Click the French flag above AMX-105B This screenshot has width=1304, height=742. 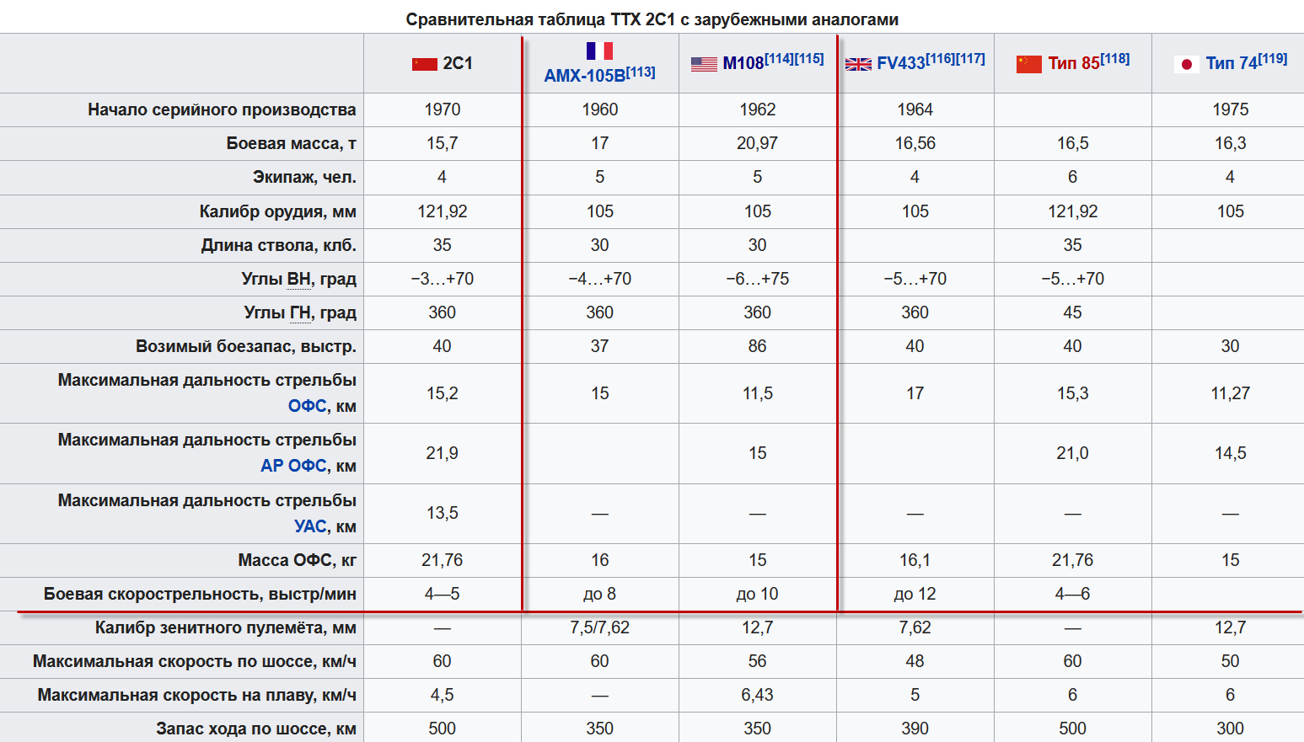[599, 51]
